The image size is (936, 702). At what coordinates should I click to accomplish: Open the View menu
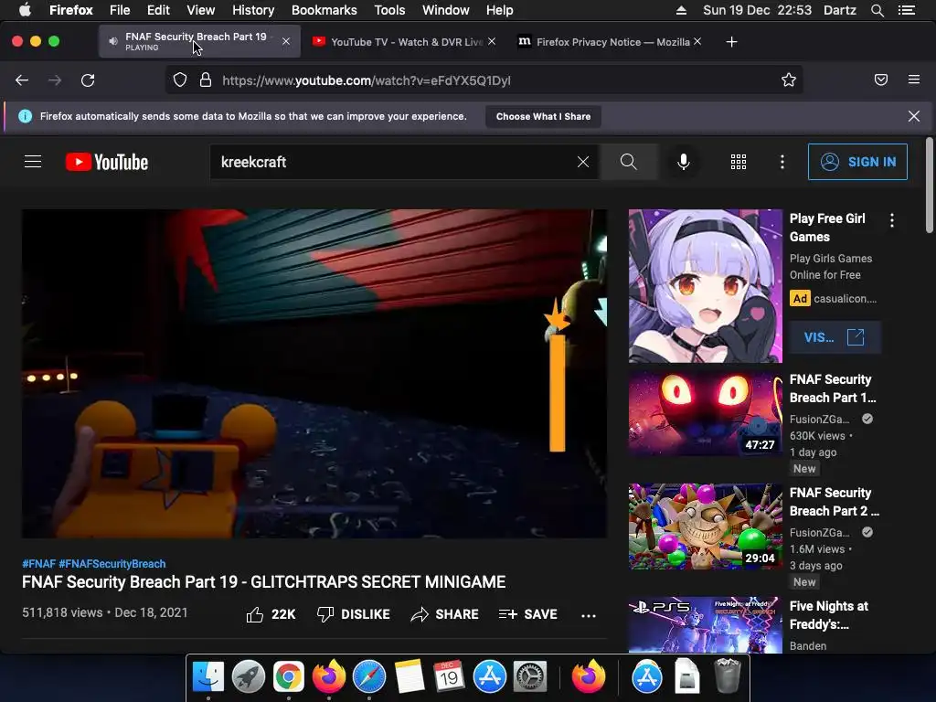pos(200,10)
